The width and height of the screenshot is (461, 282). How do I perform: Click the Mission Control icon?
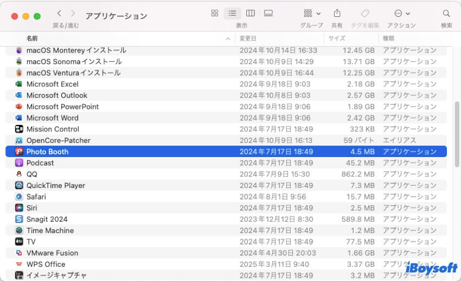tap(19, 129)
